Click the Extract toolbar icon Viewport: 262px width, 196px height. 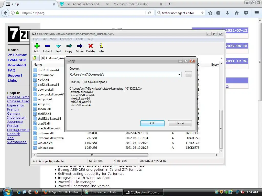pyautogui.click(x=47, y=46)
